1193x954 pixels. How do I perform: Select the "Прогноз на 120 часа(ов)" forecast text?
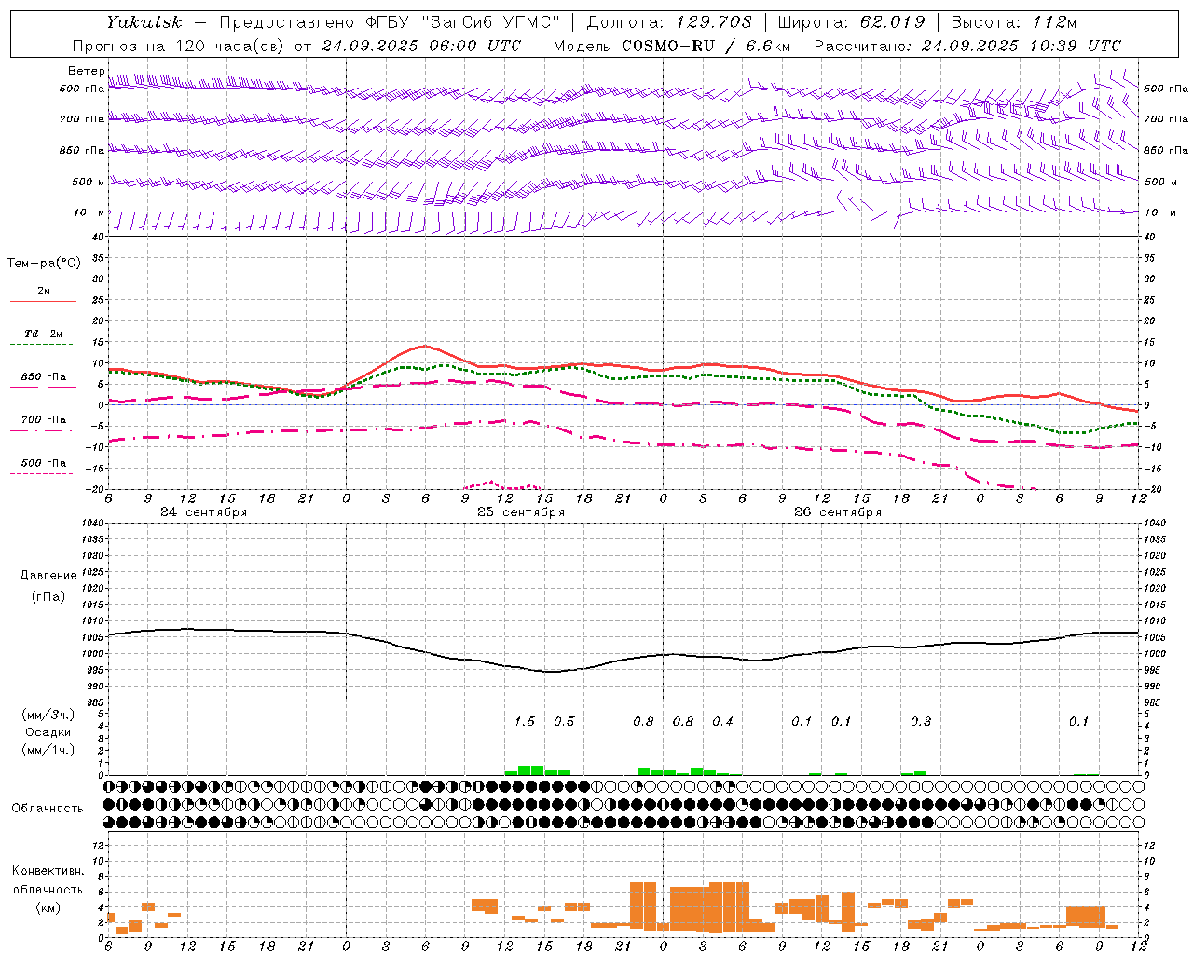point(180,46)
